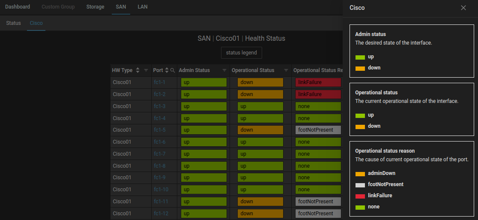Sort table by HW Type column

point(137,70)
